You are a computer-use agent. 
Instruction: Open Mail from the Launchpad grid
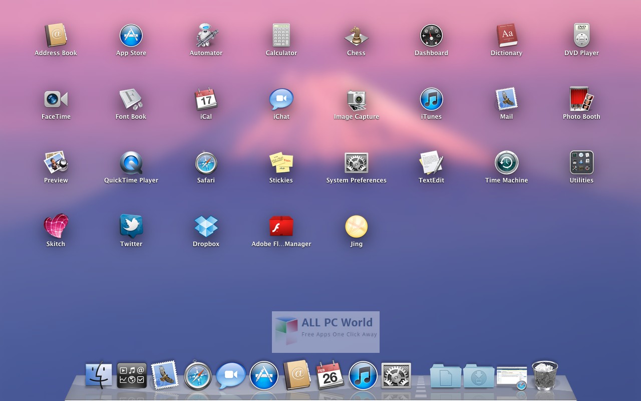[x=506, y=99]
